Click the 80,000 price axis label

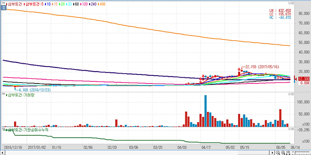point(304,14)
